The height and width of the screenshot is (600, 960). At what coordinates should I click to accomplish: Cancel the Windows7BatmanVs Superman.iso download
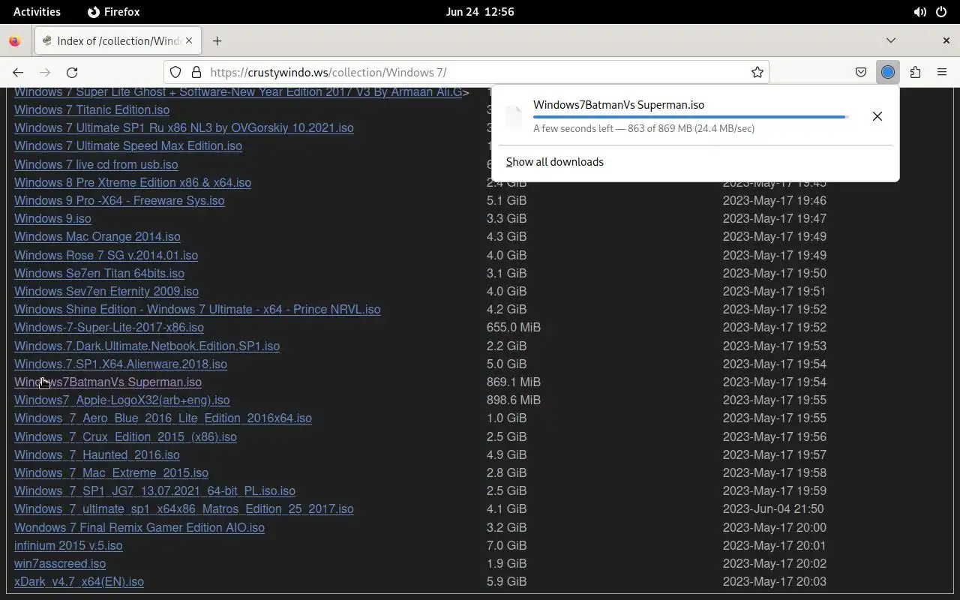point(877,116)
